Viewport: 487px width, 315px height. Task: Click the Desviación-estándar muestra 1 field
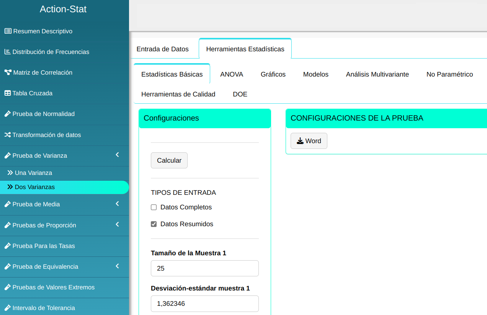204,304
